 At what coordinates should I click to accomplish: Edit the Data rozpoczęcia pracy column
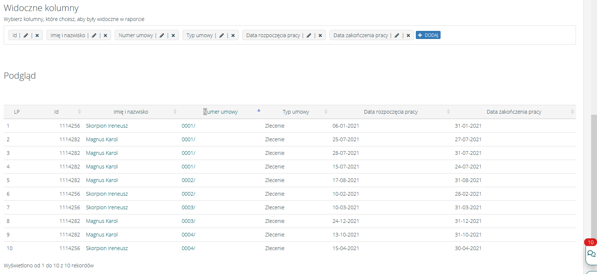coord(309,35)
